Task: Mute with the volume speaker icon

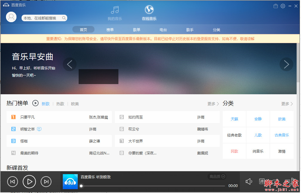Action: pos(249,181)
